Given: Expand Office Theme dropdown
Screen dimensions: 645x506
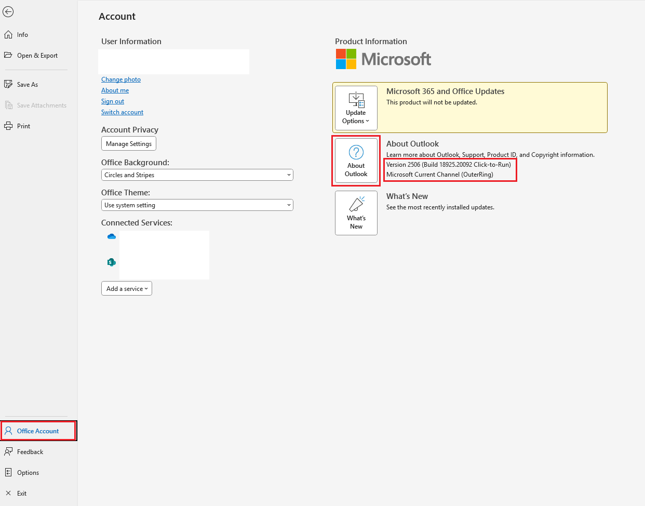Looking at the screenshot, I should (x=197, y=205).
